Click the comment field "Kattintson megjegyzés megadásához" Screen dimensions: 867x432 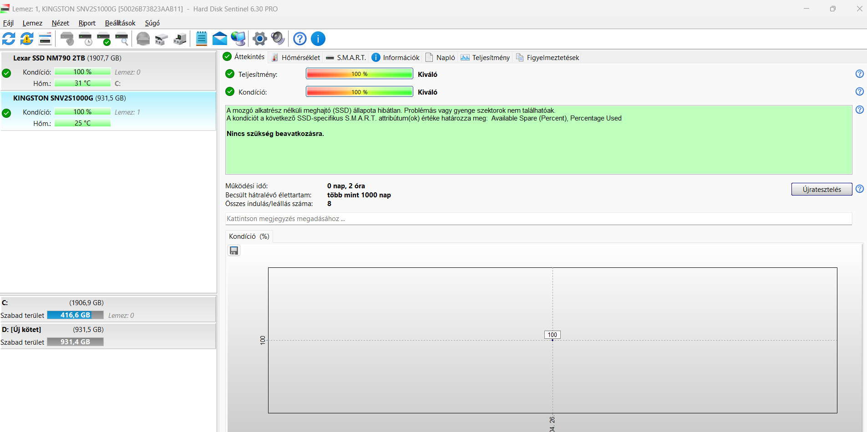pyautogui.click(x=538, y=219)
